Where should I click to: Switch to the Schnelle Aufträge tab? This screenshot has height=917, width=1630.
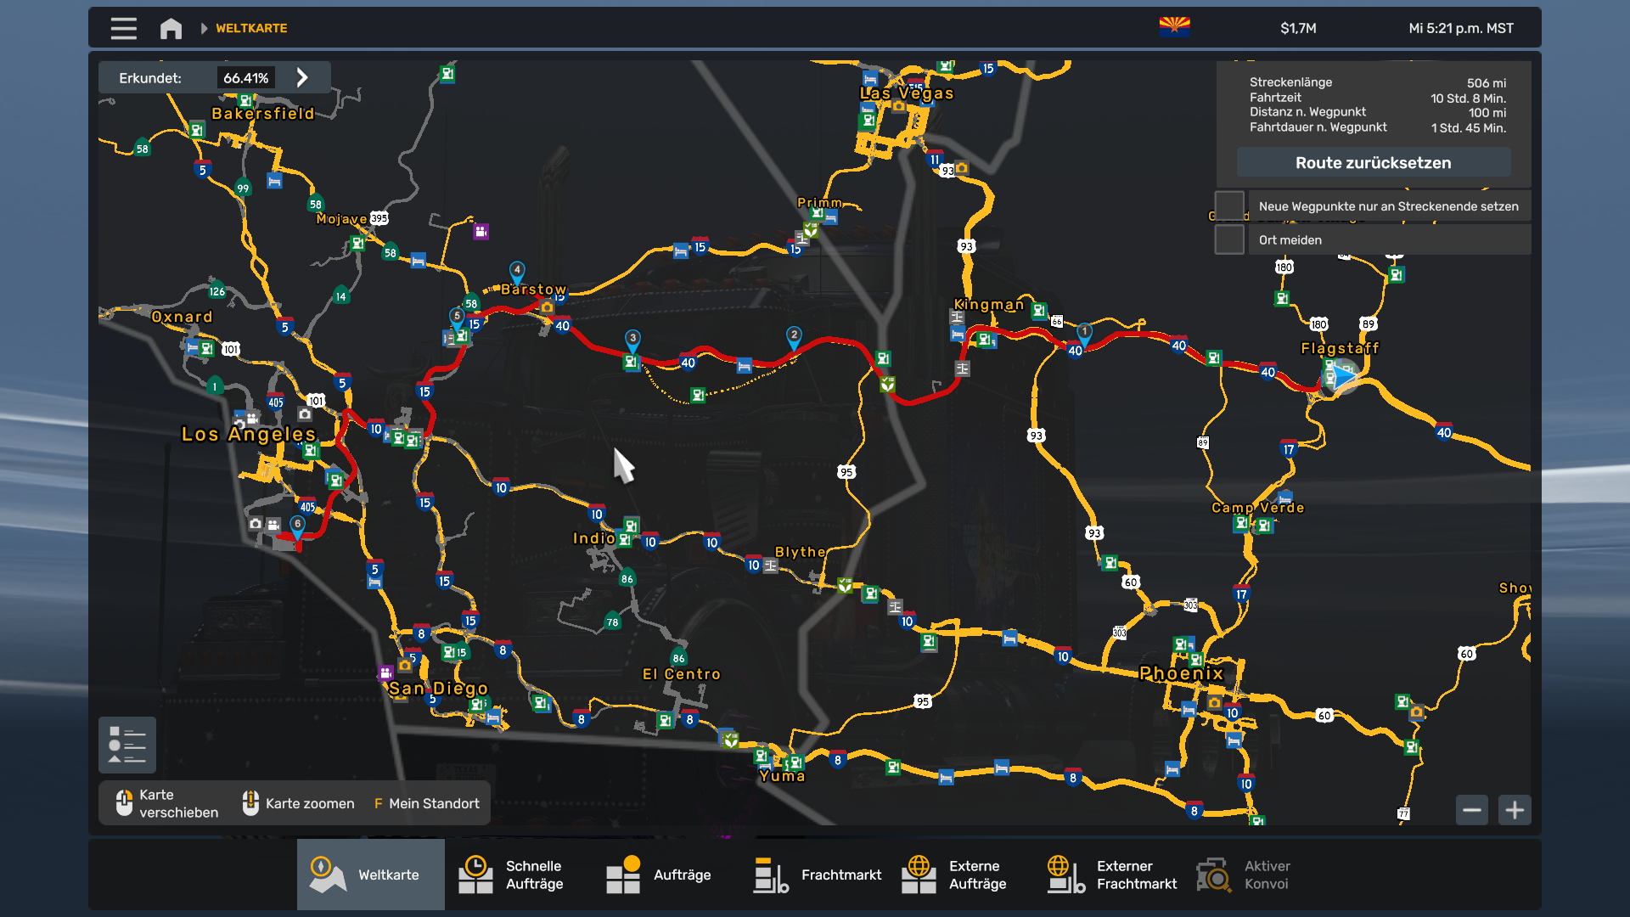click(x=518, y=875)
